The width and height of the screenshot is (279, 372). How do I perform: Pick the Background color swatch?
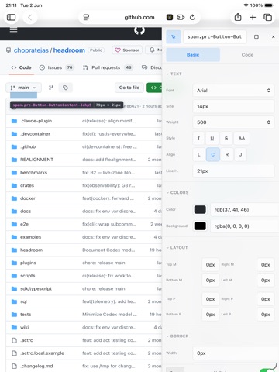click(x=200, y=226)
